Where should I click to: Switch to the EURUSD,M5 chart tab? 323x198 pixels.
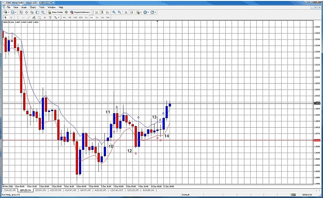tap(10, 190)
